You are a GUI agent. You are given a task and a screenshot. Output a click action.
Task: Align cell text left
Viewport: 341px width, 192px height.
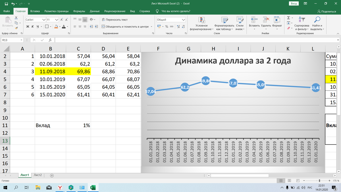(x=75, y=26)
